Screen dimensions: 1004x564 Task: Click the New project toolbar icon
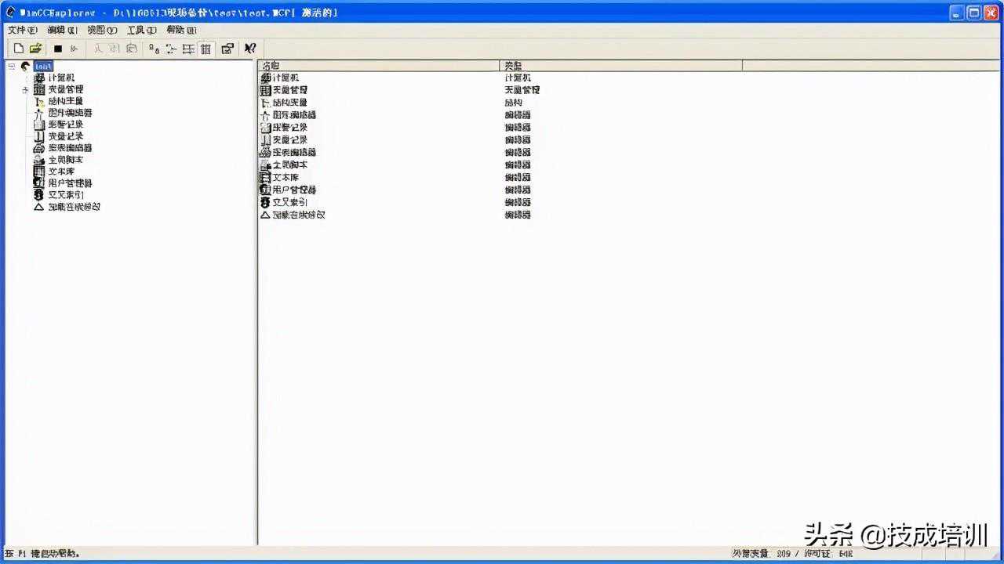[x=19, y=49]
